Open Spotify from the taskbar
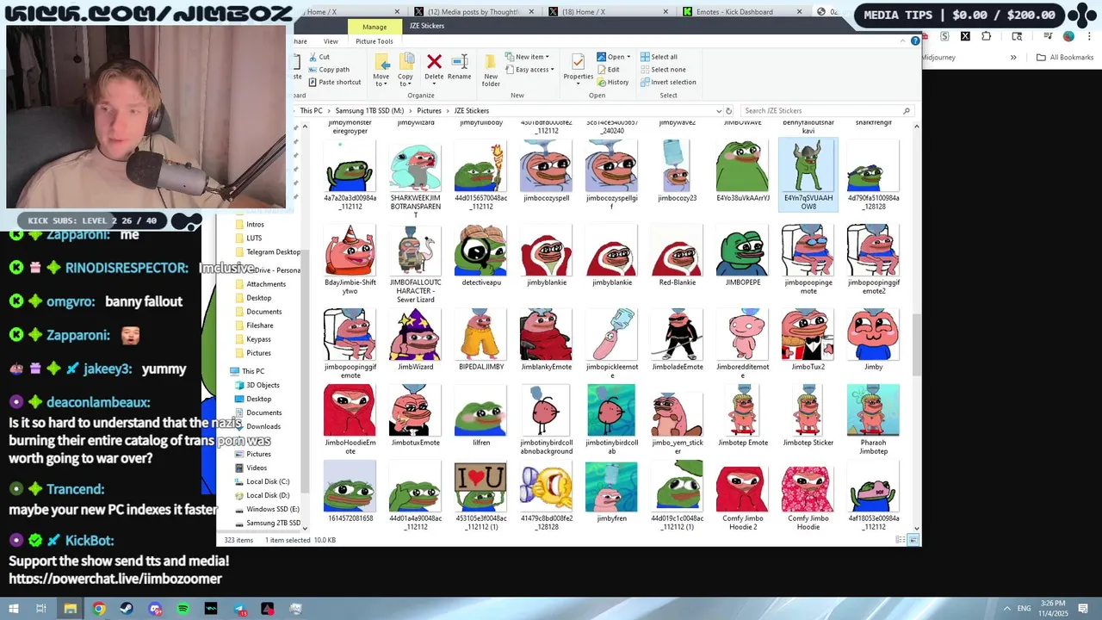 [x=183, y=609]
